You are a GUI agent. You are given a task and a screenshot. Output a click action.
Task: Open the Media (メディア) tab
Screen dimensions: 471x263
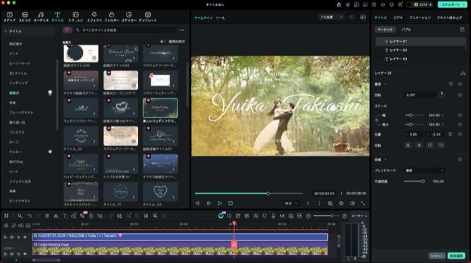[9, 17]
